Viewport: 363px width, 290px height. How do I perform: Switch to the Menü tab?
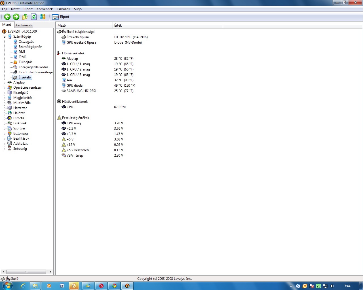pyautogui.click(x=7, y=25)
